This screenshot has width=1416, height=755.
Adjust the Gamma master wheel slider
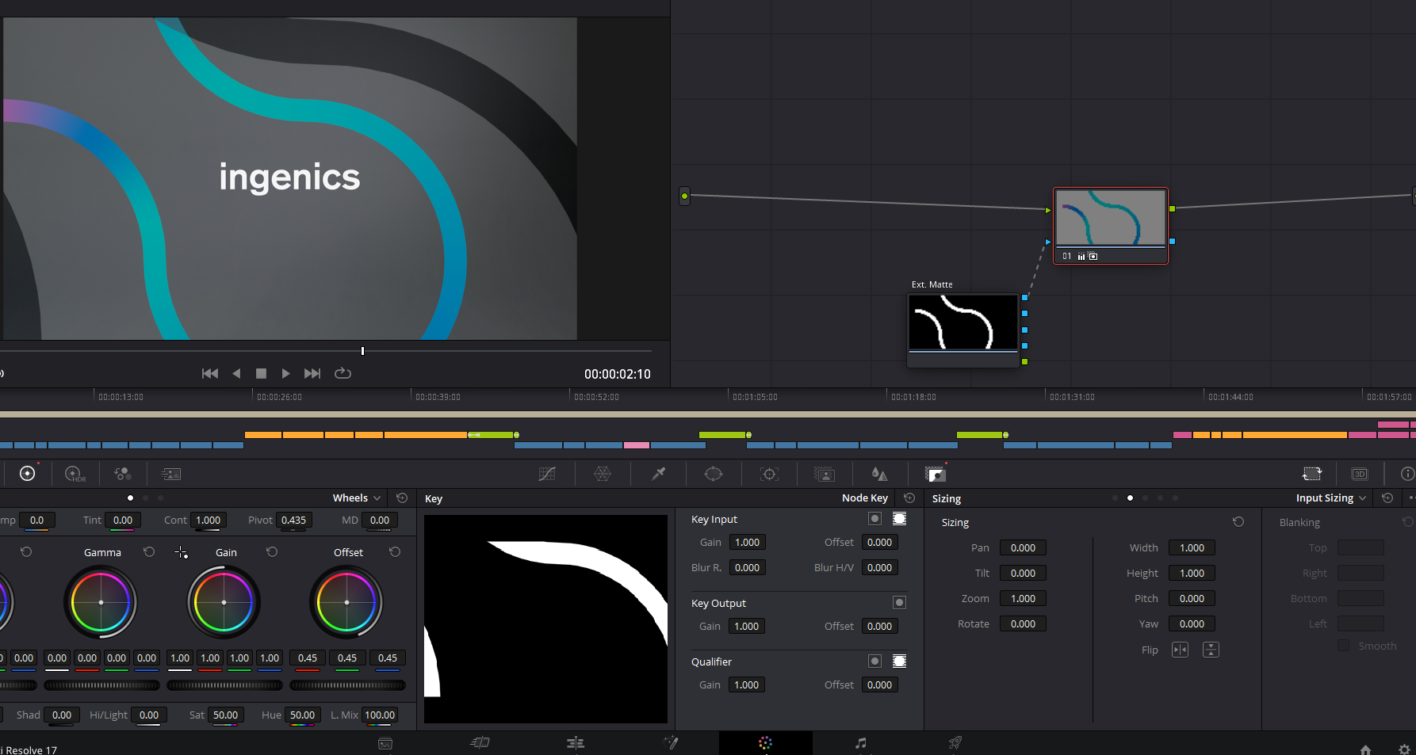(x=101, y=685)
